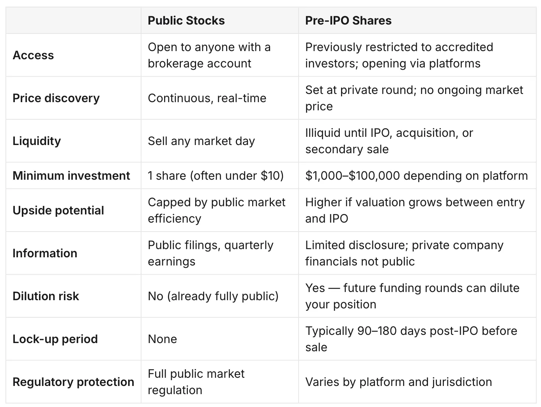Click the Information row label
The height and width of the screenshot is (407, 541).
coord(45,253)
